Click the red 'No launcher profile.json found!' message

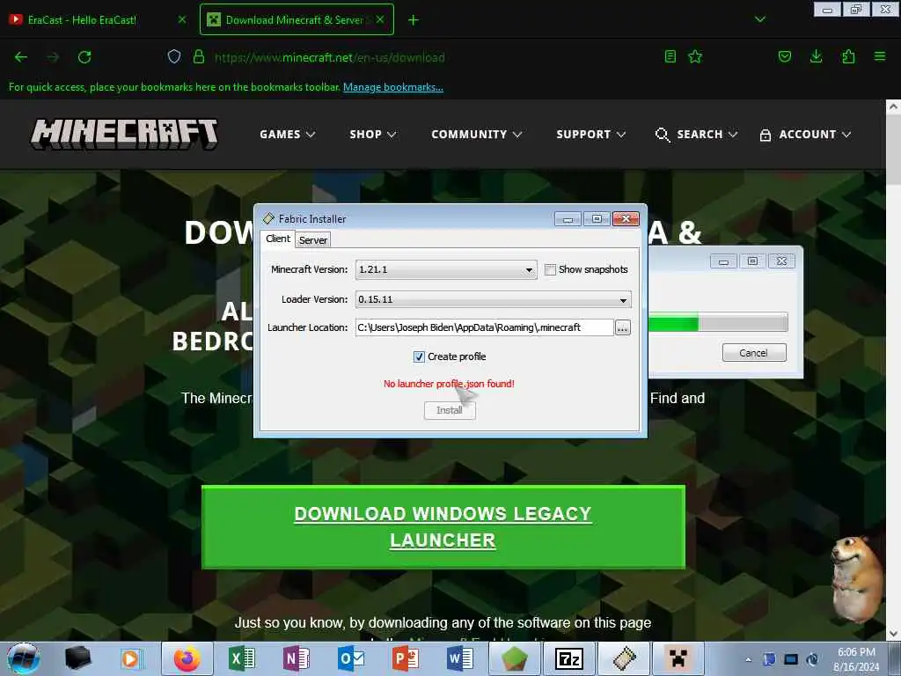449,384
